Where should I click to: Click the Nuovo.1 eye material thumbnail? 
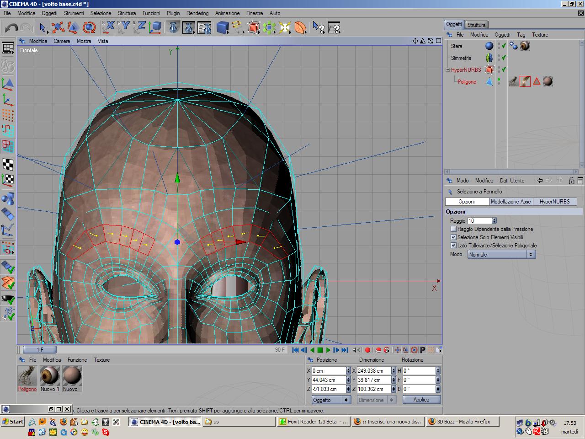50,376
